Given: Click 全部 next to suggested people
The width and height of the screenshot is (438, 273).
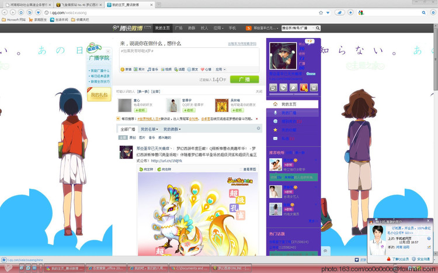Looking at the screenshot, I should pos(155,92).
